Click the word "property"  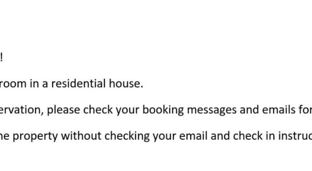pyautogui.click(x=35, y=136)
